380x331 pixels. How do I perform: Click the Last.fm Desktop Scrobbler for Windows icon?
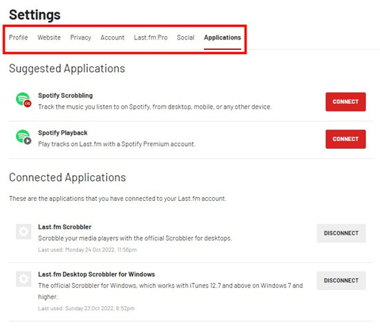click(x=23, y=279)
